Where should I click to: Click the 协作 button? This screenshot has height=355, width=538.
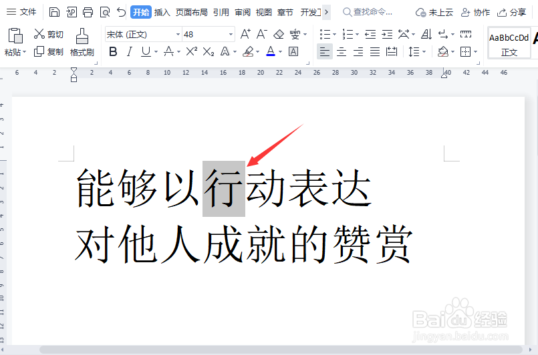(x=475, y=13)
